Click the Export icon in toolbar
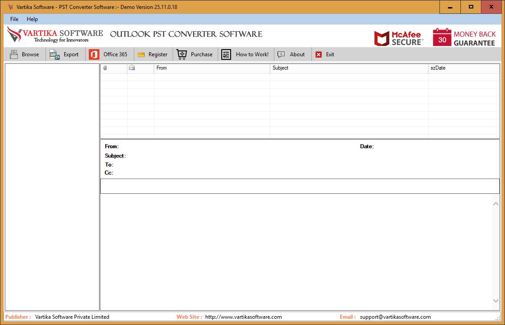505x325 pixels. pos(55,54)
